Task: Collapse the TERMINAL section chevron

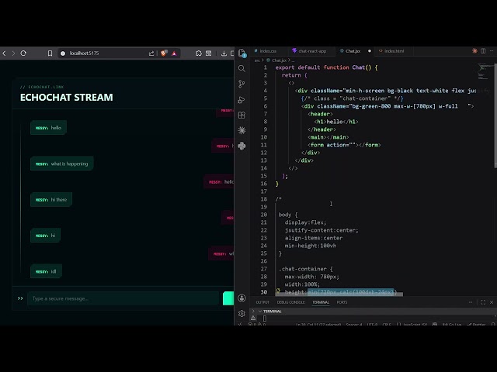Action: click(x=260, y=312)
